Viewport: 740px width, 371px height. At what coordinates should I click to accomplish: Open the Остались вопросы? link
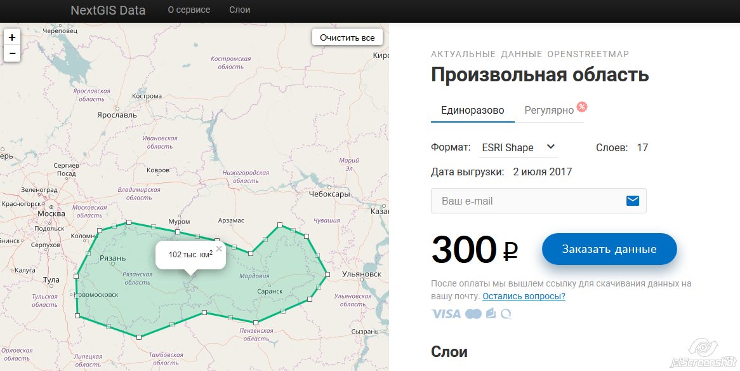524,296
